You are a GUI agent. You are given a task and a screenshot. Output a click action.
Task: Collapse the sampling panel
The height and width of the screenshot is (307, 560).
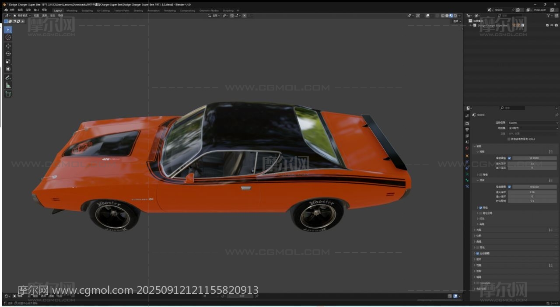pyautogui.click(x=474, y=146)
